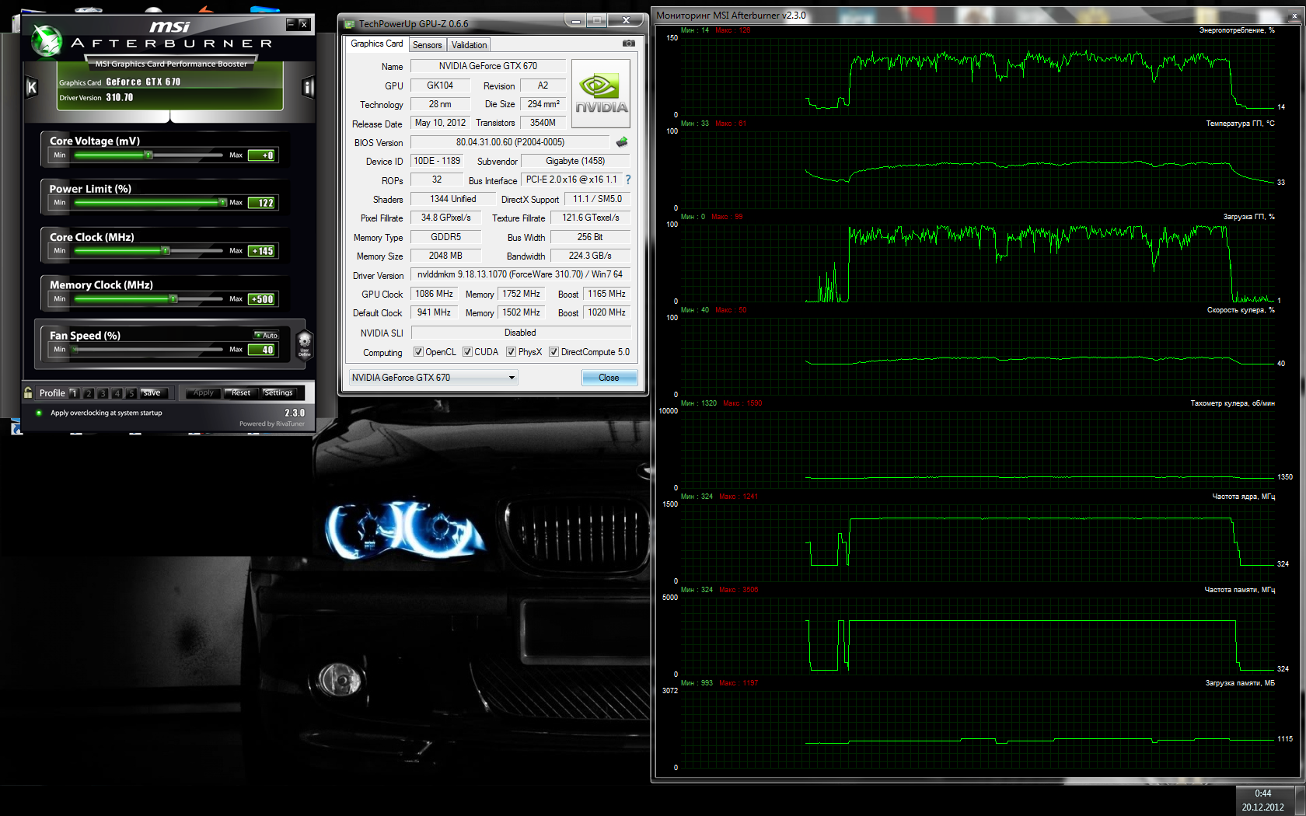Select profile slot 4
This screenshot has width=1306, height=816.
click(117, 393)
